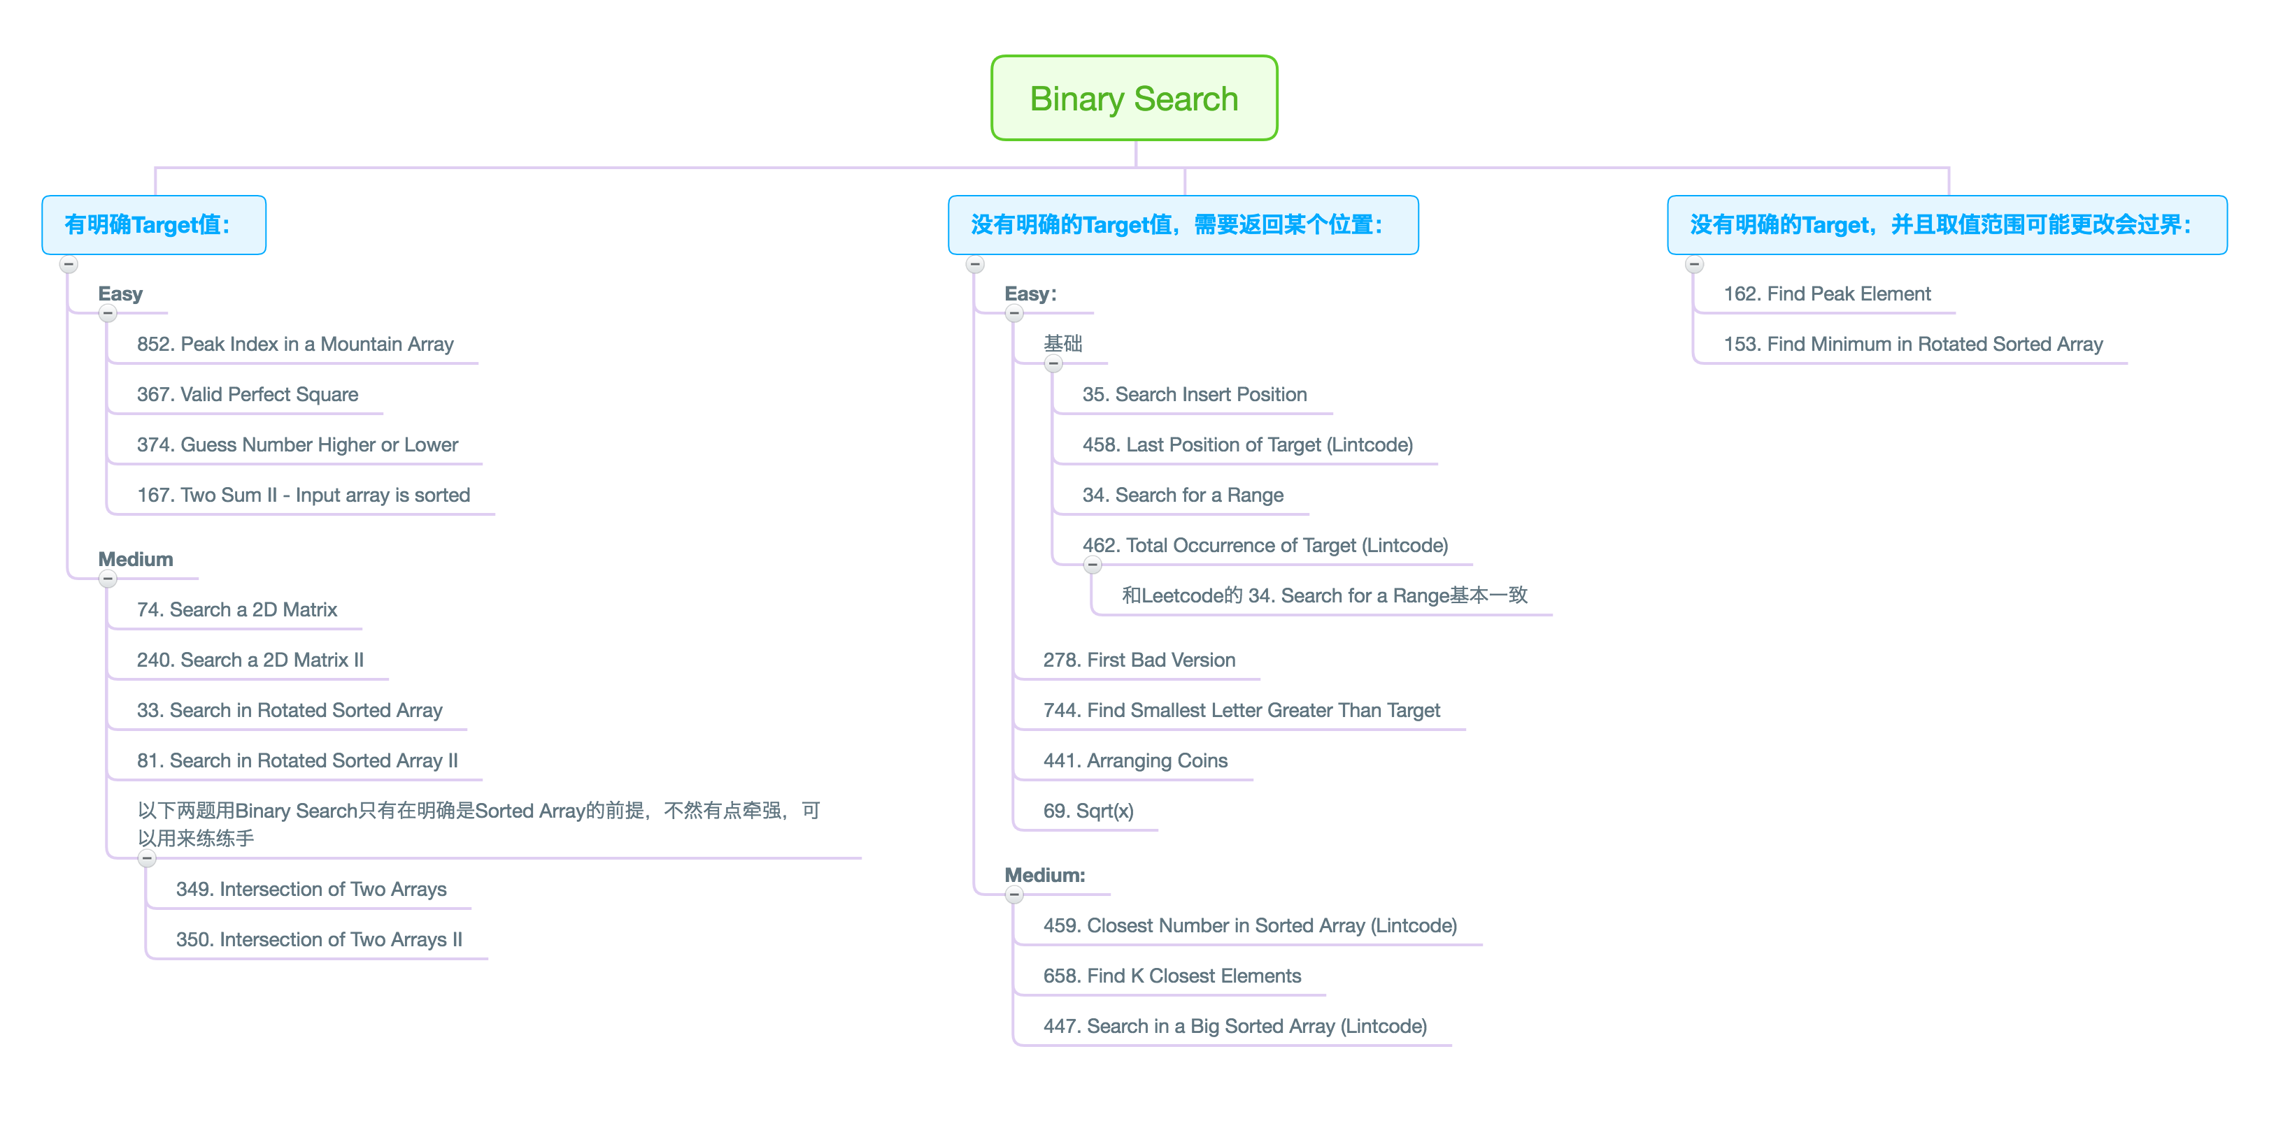The width and height of the screenshot is (2269, 1121).
Task: Select the 没有明确的Target值 需要返回某个位置 topic box
Action: pyautogui.click(x=1182, y=225)
